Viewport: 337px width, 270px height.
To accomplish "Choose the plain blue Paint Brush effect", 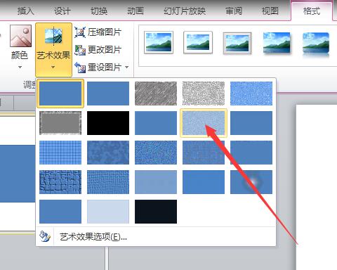I will [x=156, y=123].
